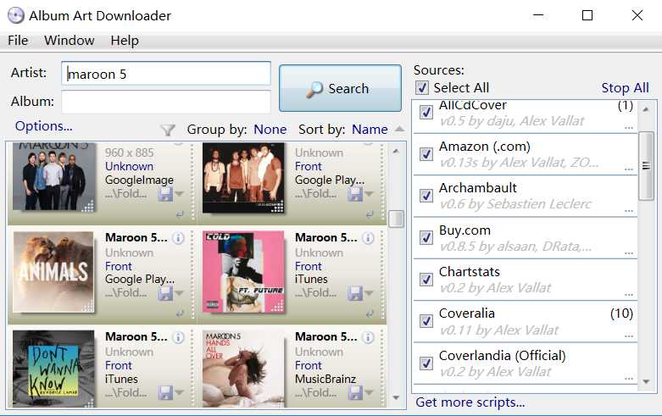The image size is (662, 416).
Task: Click the Album Art Downloader disc icon
Action: (x=16, y=15)
